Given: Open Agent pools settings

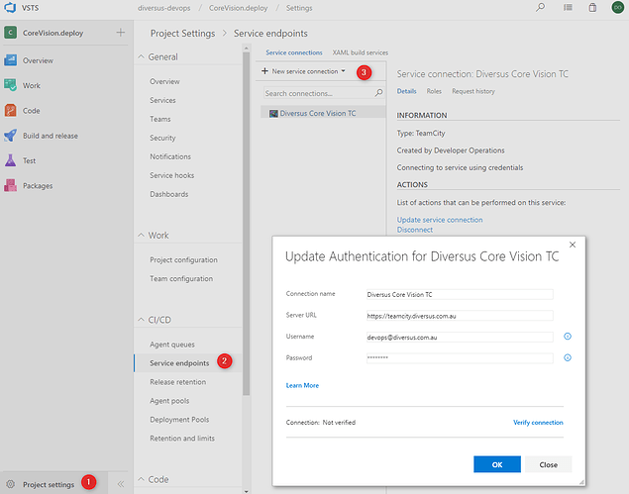Looking at the screenshot, I should 169,401.
